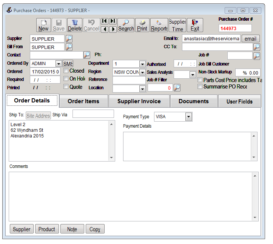273x244 pixels.
Task: Open Search with the magnifier toolbar icon
Action: (x=126, y=25)
